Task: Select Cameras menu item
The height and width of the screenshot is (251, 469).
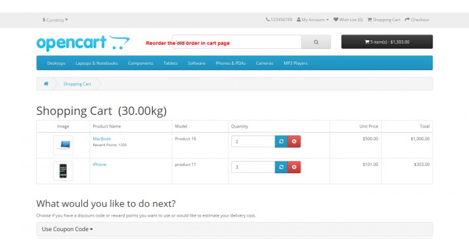Action: point(265,63)
